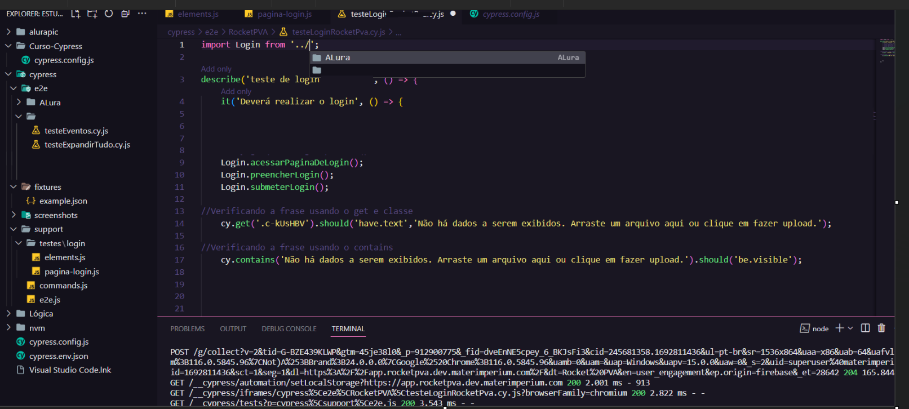This screenshot has height=409, width=909.
Task: Refresh the Explorer file tree
Action: click(x=109, y=14)
